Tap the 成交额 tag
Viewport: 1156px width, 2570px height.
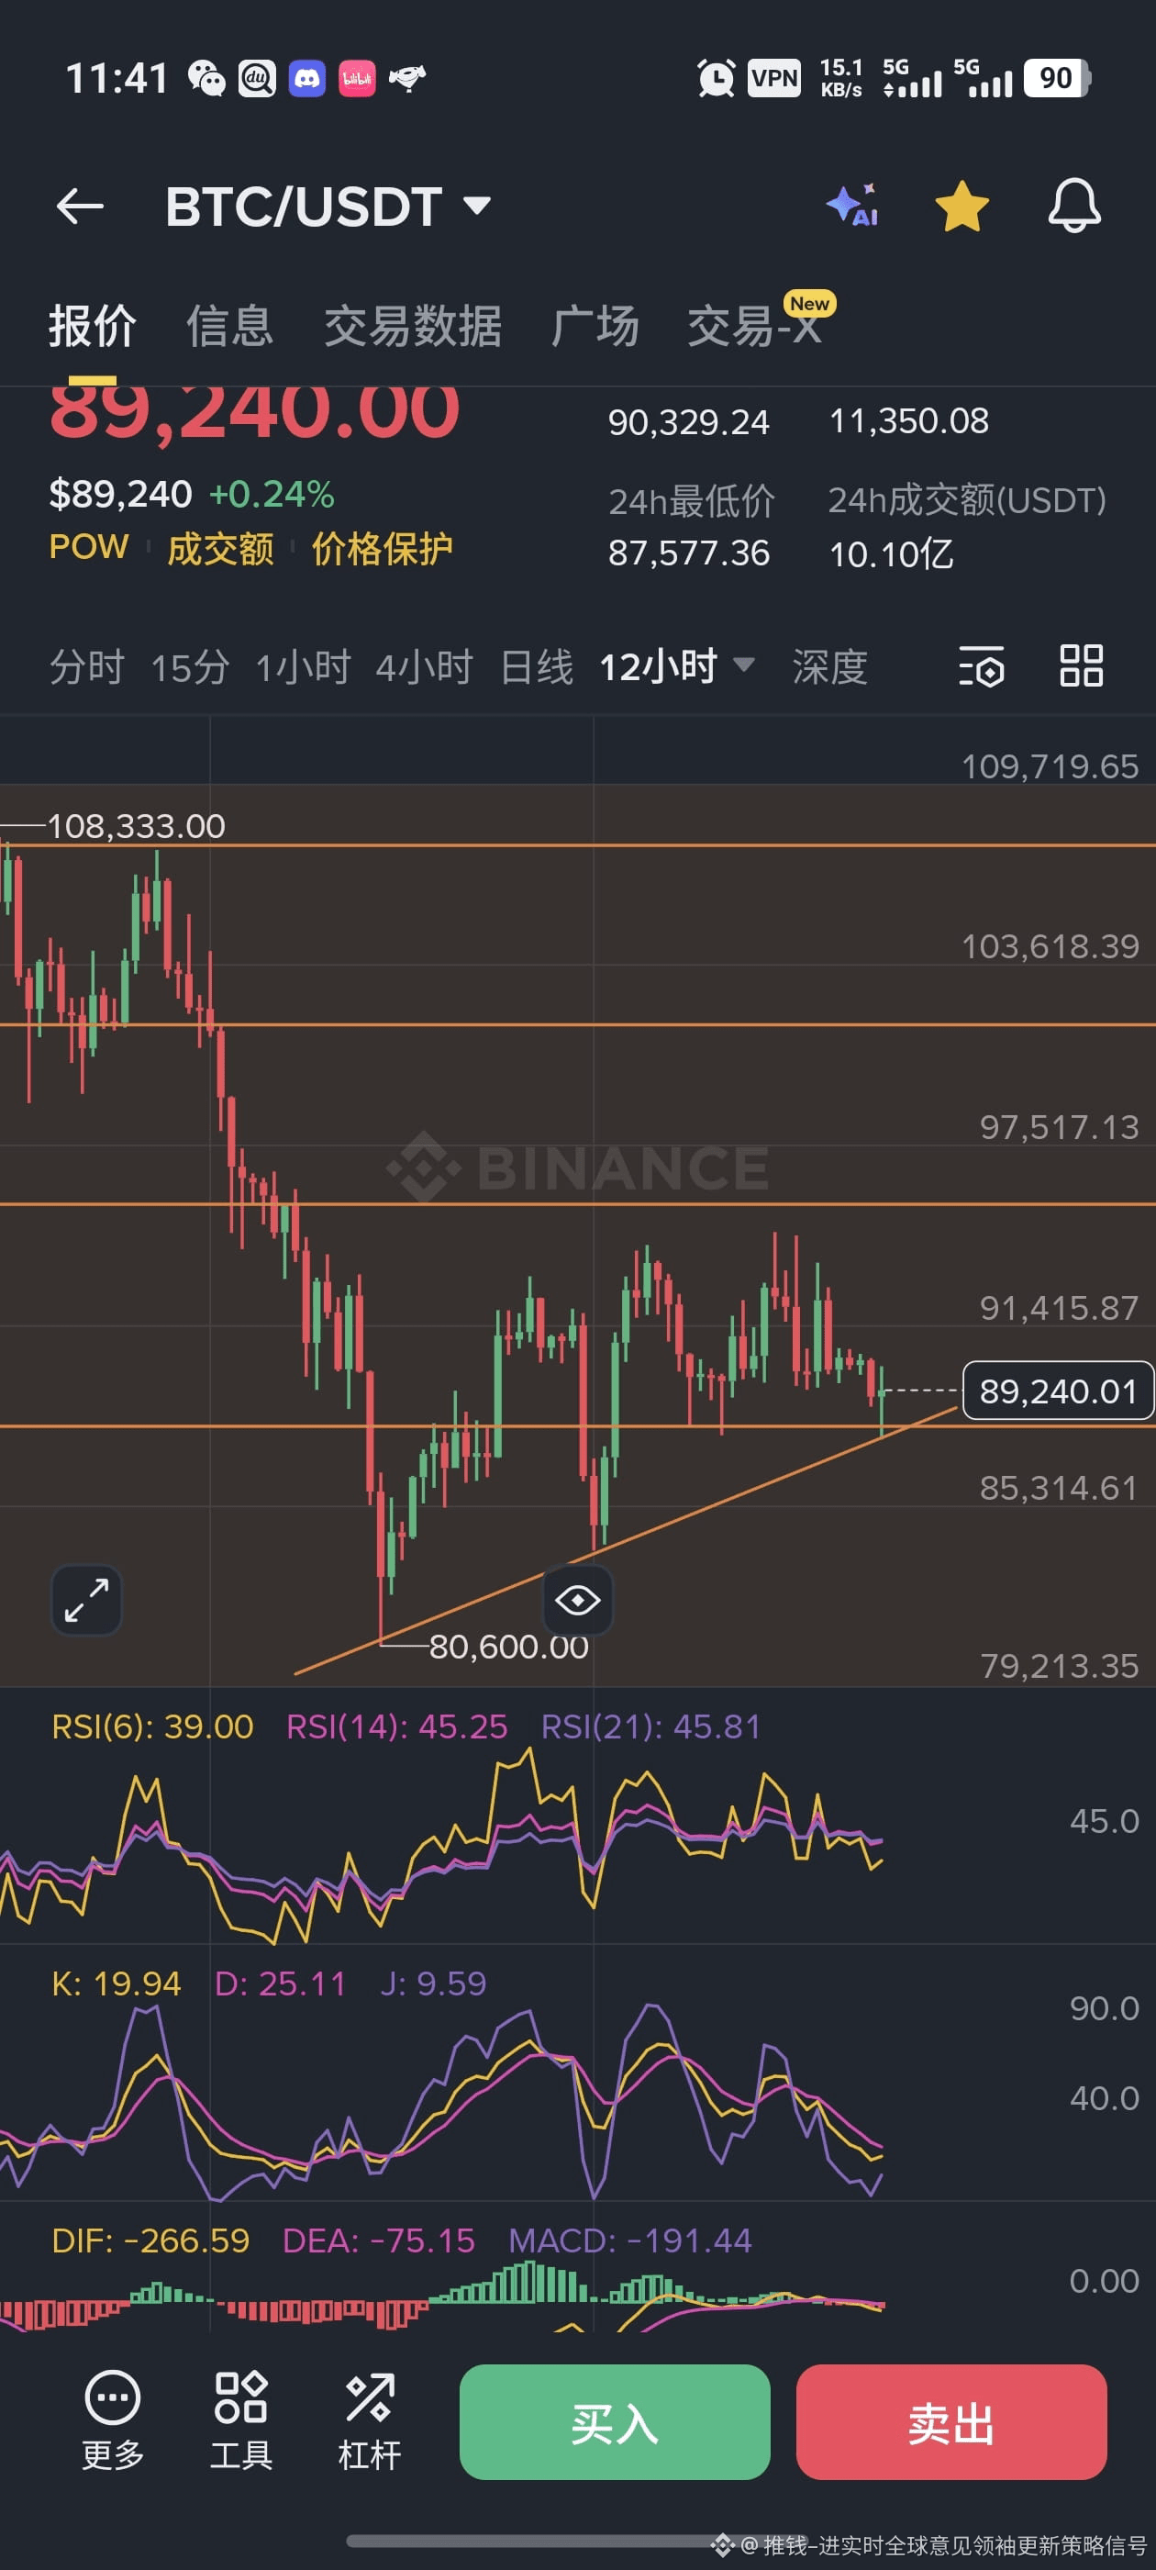point(220,548)
